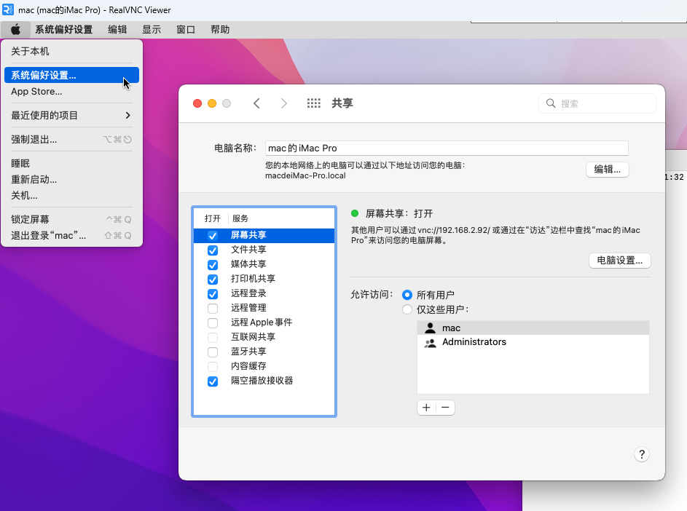687x511 pixels.
Task: Click the 电脑名称 text field
Action: click(x=447, y=148)
